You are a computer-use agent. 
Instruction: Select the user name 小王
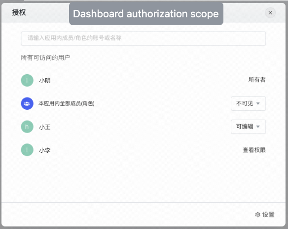point(45,127)
